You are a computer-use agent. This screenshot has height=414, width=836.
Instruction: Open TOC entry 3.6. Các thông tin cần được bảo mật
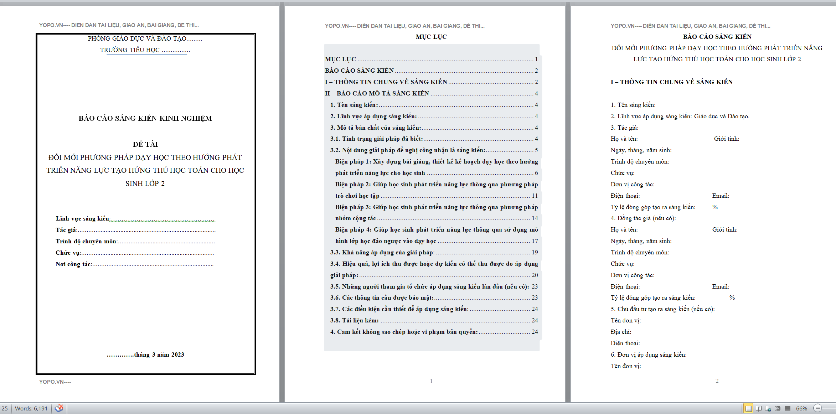coord(434,297)
